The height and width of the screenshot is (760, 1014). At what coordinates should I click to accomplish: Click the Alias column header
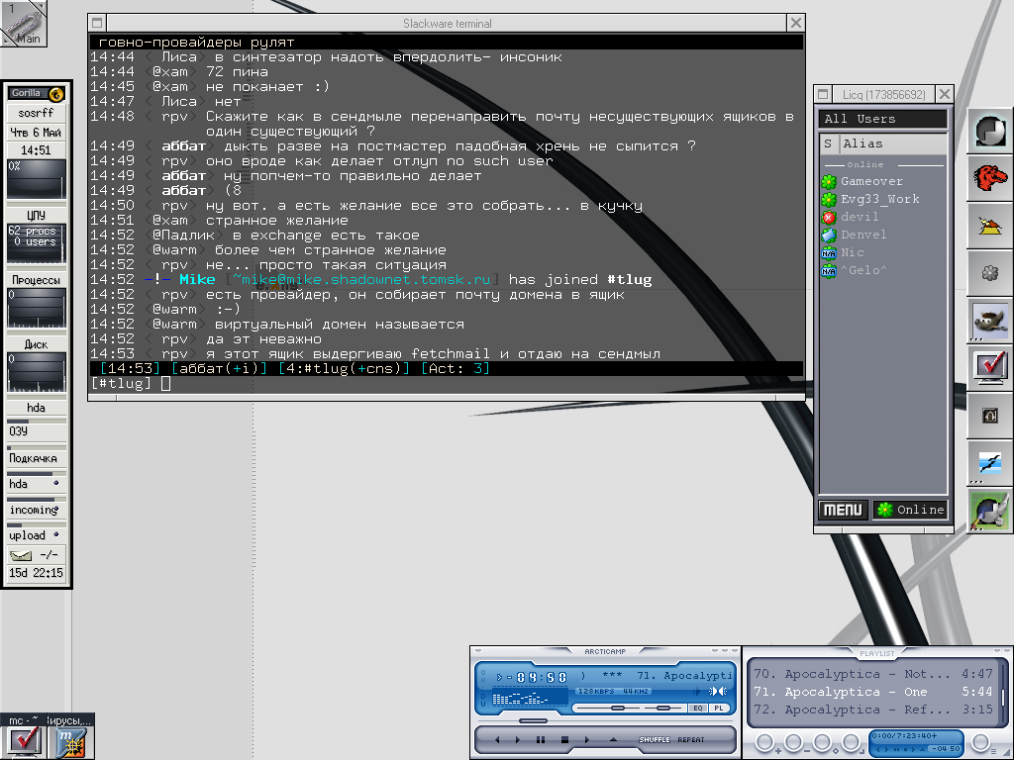click(891, 143)
